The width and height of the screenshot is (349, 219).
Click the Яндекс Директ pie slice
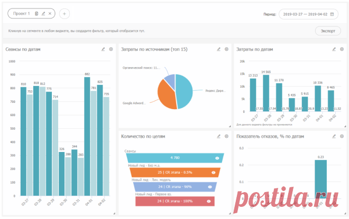185,91
